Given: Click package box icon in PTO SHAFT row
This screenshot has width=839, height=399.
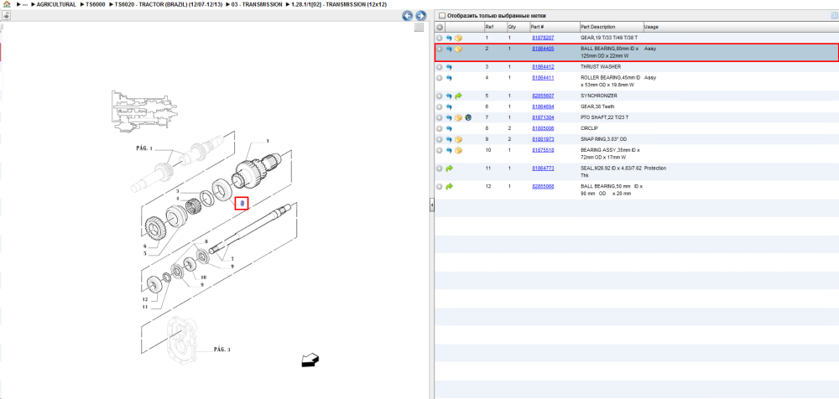Looking at the screenshot, I should tap(459, 117).
